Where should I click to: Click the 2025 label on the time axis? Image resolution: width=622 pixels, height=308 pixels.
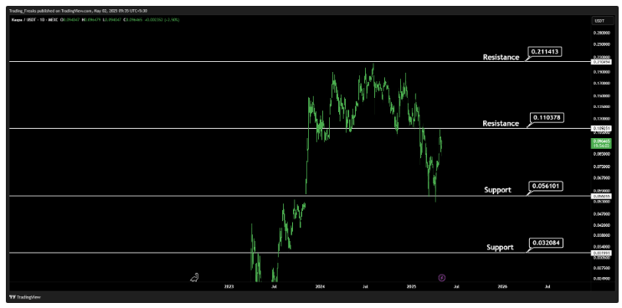coord(411,285)
